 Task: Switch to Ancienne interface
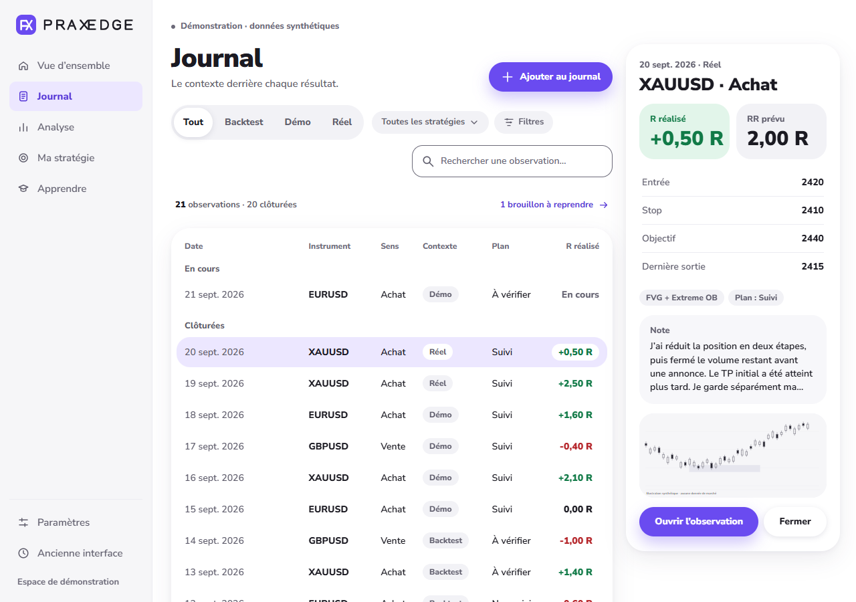coord(76,553)
